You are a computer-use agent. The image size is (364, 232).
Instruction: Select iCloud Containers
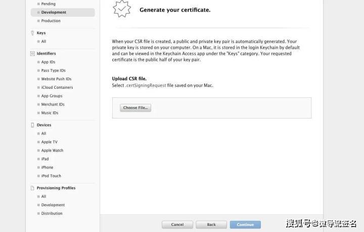[x=57, y=87]
